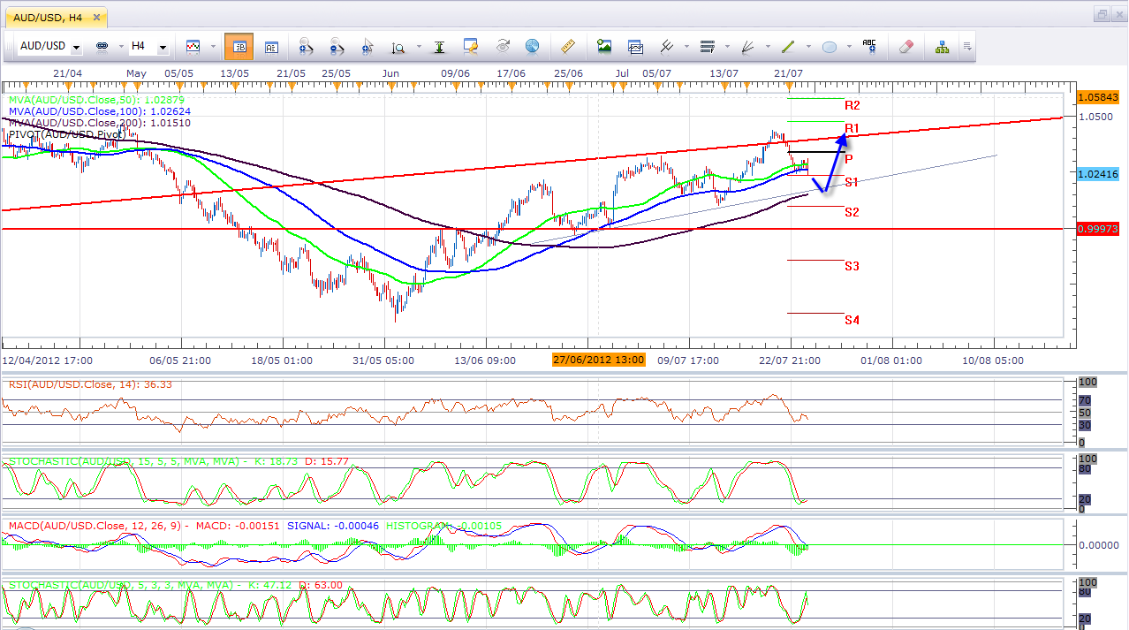Select the cursor zoom pointer tool

coord(367,46)
